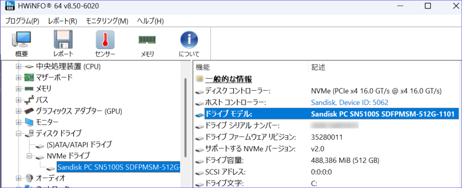Click the tree panel vertical scrollbar
Viewport: 462px width, 188px height.
tap(185, 118)
